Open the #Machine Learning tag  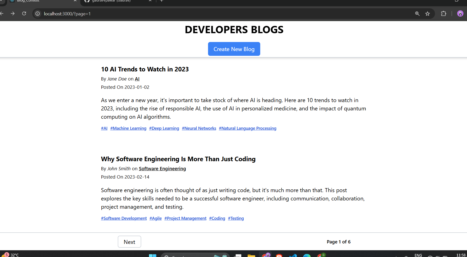128,128
